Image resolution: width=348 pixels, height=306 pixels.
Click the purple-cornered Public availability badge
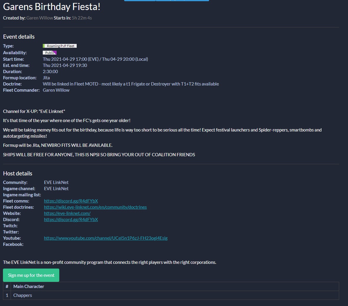tap(49, 52)
